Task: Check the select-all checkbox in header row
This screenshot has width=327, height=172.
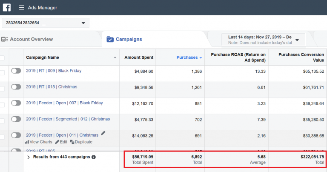Action: click(2, 58)
